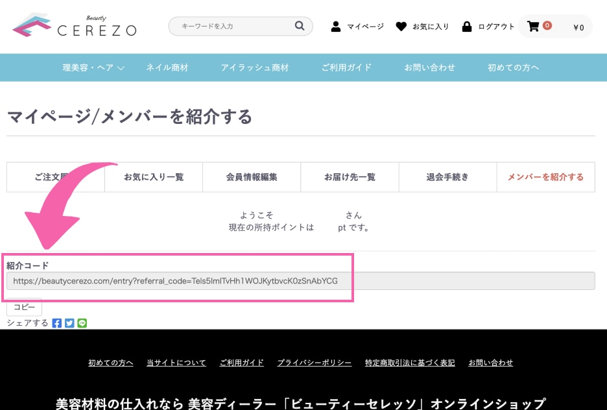This screenshot has height=410, width=607.
Task: Share via the LINE icon
Action: [x=82, y=323]
